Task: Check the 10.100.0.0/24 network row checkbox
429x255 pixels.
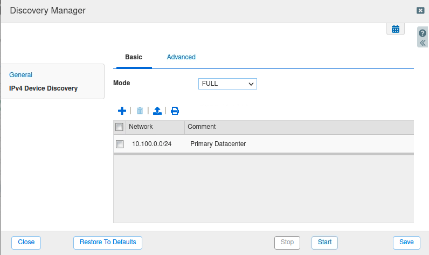Action: point(120,144)
